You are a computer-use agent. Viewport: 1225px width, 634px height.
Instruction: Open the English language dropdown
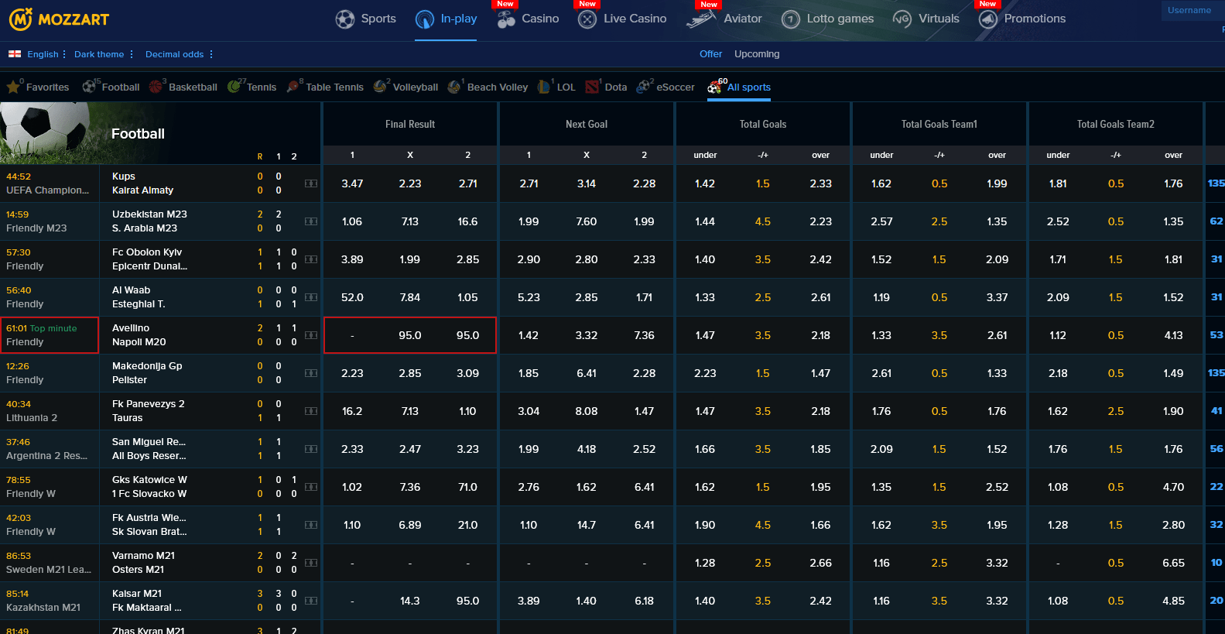pos(46,54)
